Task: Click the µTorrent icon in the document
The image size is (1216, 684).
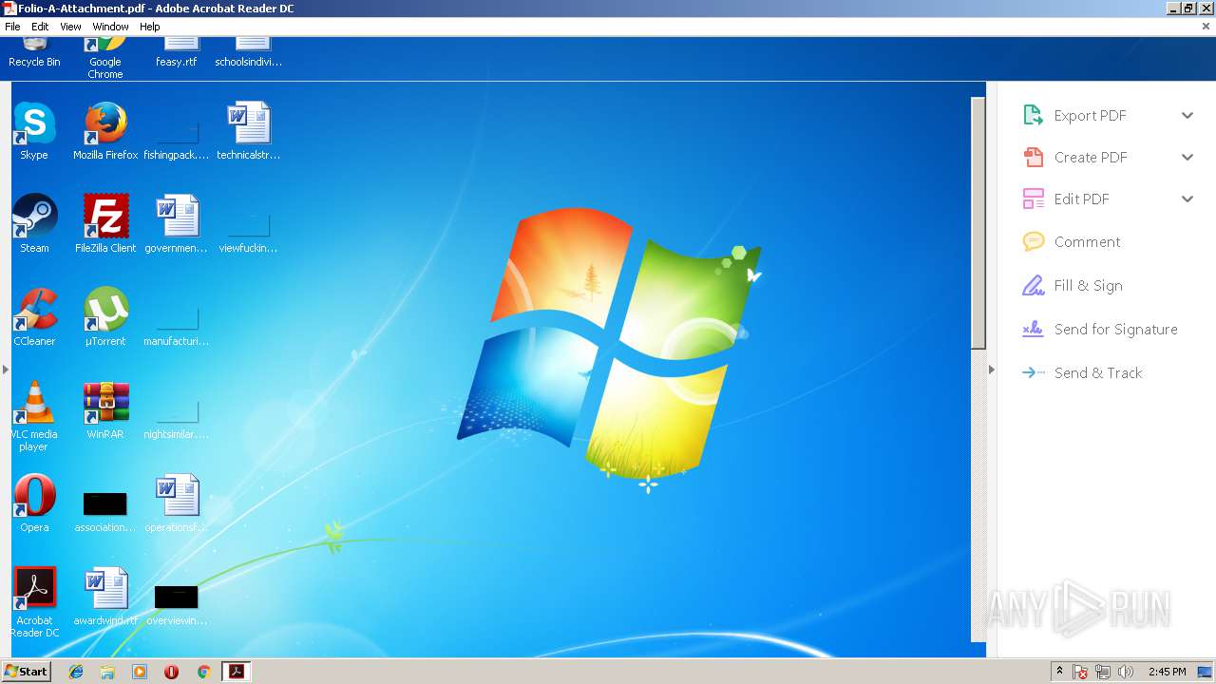Action: pos(105,310)
